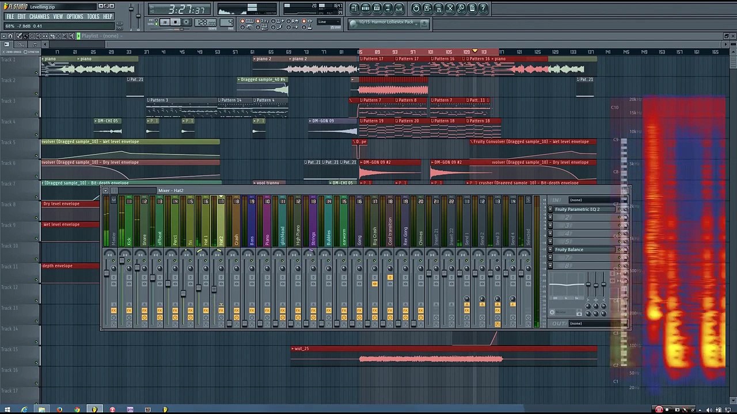
Task: Open Fruity Parametric EQ 2 plugin
Action: (x=584, y=209)
